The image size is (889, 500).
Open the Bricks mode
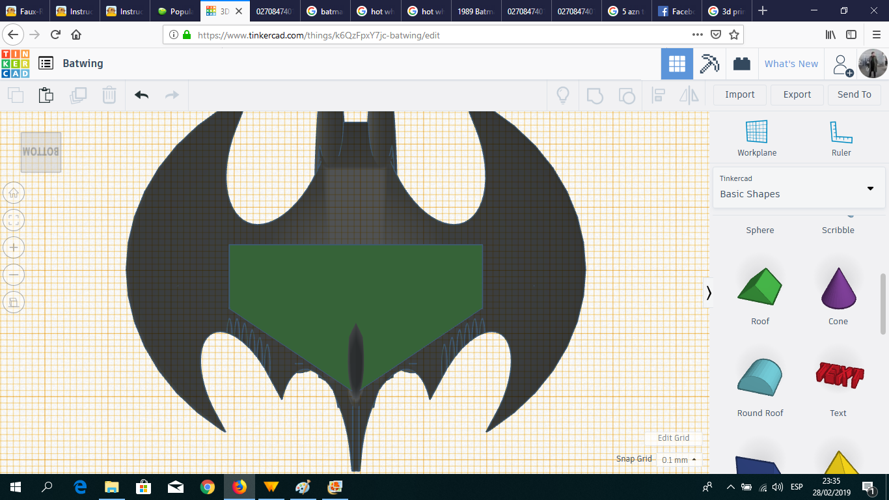click(741, 64)
